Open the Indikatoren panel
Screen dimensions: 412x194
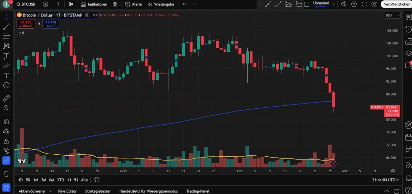coord(94,4)
